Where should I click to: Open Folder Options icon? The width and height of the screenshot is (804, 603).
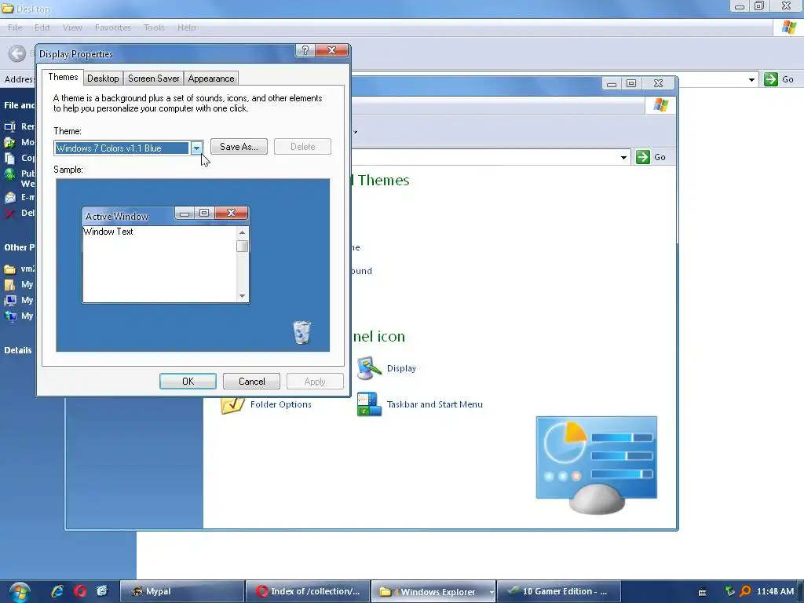coord(232,405)
